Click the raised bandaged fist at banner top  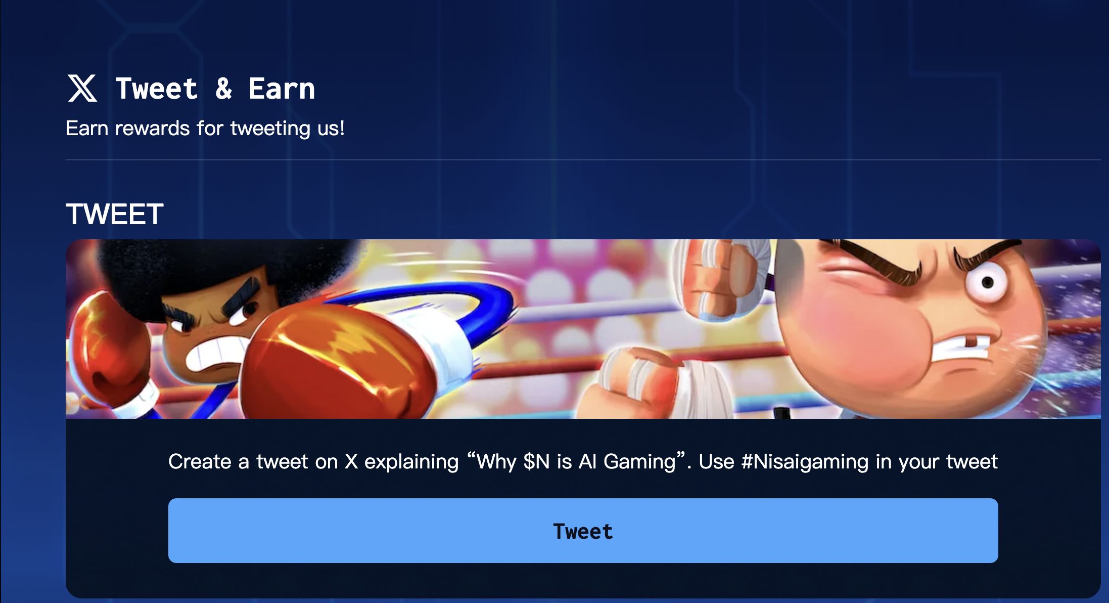[x=723, y=278]
